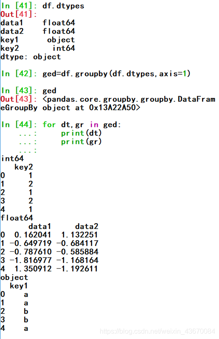Screen dimensions: 219x339
Task: Click the 'float64' group header output
Action: pyautogui.click(x=17, y=218)
